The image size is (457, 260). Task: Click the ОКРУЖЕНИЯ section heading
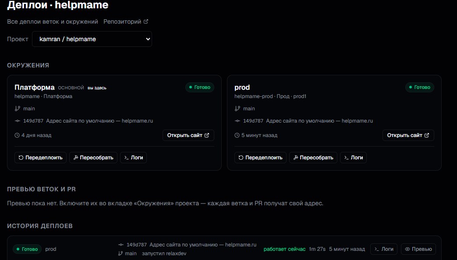coord(28,65)
